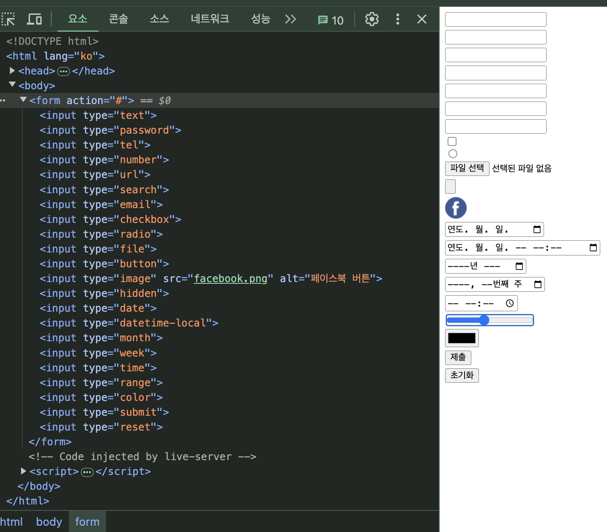Screen dimensions: 607x532
Task: Click the Facebook image button
Action: pos(456,208)
